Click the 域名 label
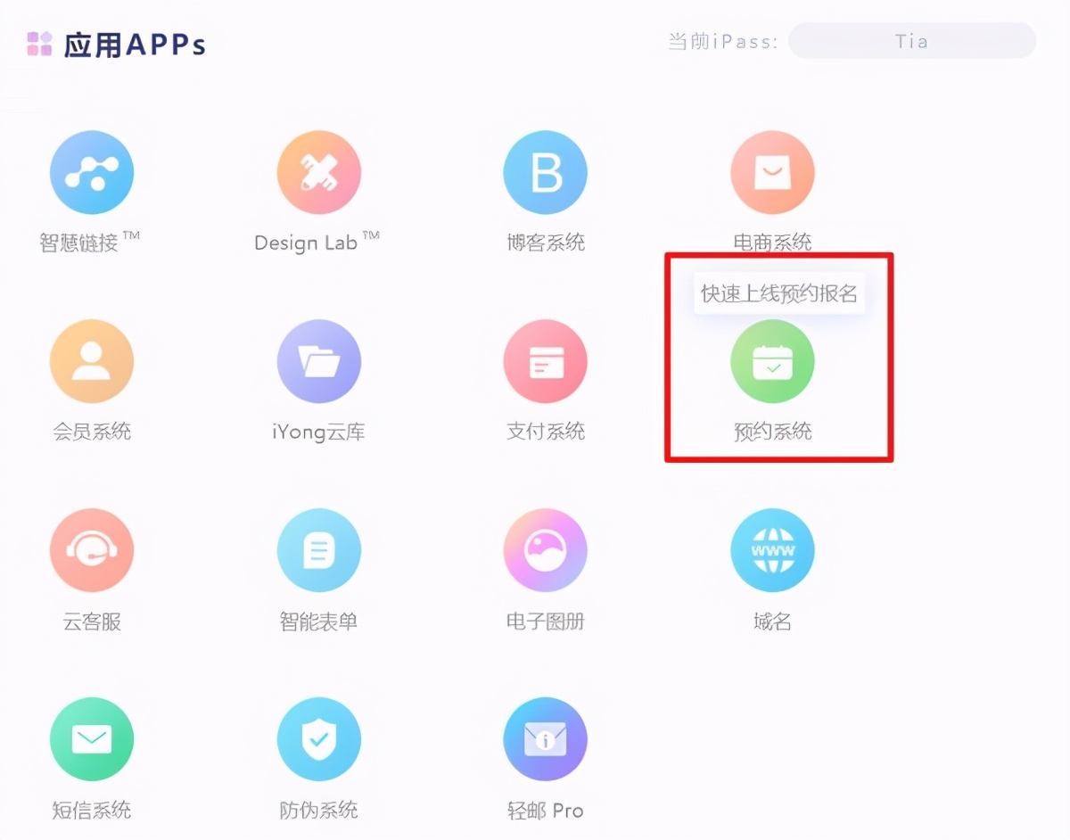Image resolution: width=1070 pixels, height=840 pixels. [772, 622]
